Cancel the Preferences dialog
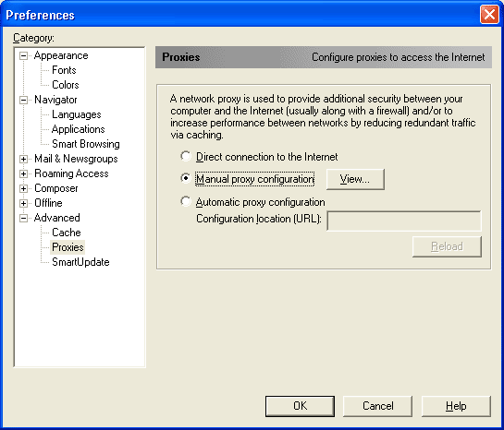Image resolution: width=504 pixels, height=430 pixels. (377, 406)
